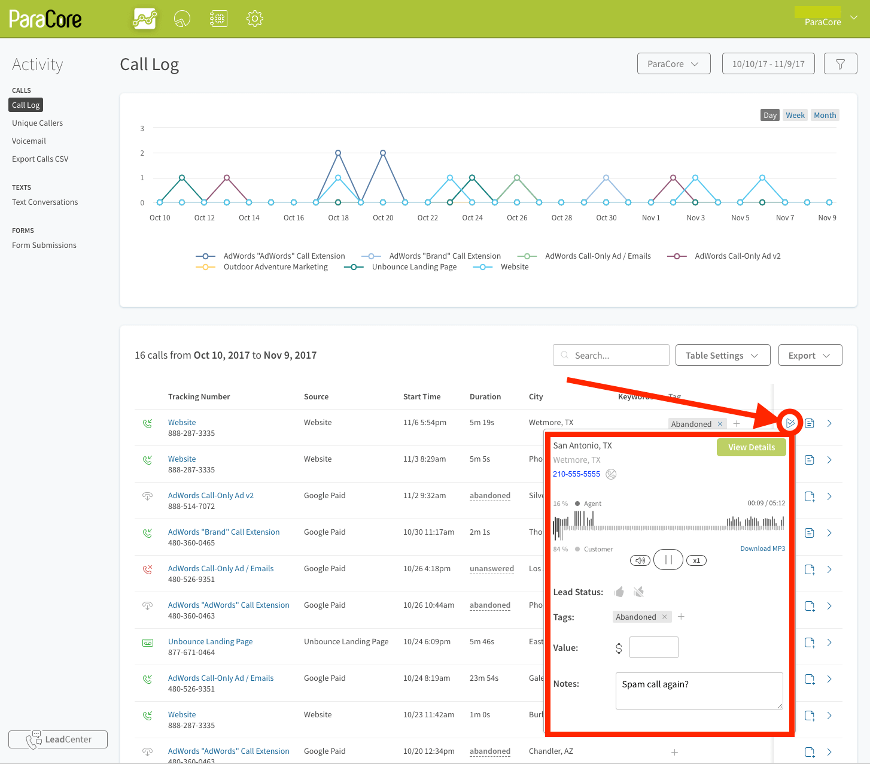Click notes icon for 10/30 11:17am call
Image resolution: width=870 pixels, height=764 pixels.
pos(810,533)
